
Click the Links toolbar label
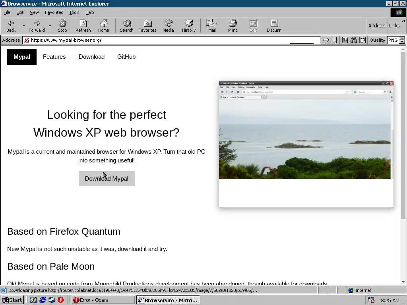[x=394, y=25]
